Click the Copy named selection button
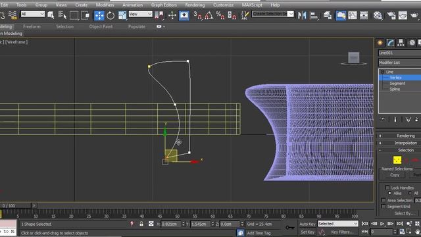This screenshot has height=237, width=421. coord(395,175)
